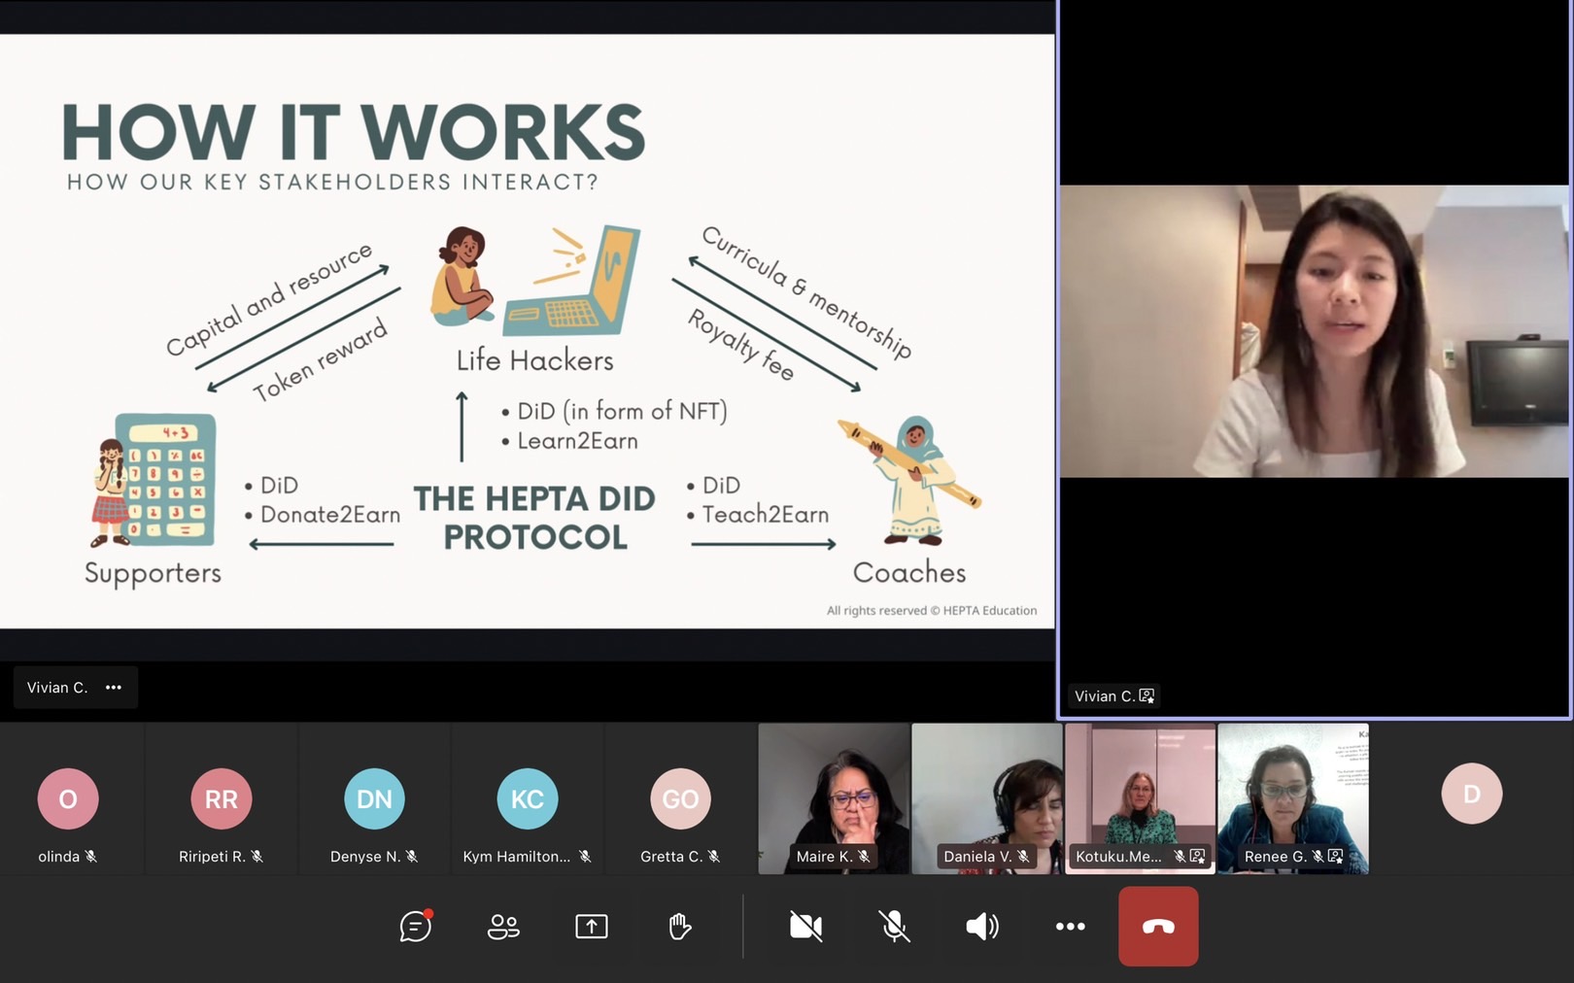Hang up the call with red button
This screenshot has width=1574, height=983.
point(1158,926)
